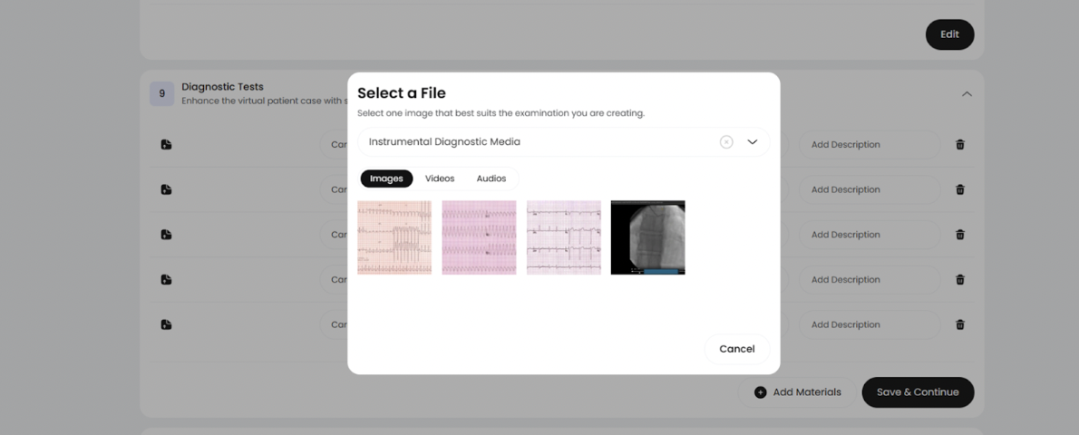The width and height of the screenshot is (1079, 435).
Task: Clear the Instrumental Diagnostic Media selection
Action: coord(726,142)
